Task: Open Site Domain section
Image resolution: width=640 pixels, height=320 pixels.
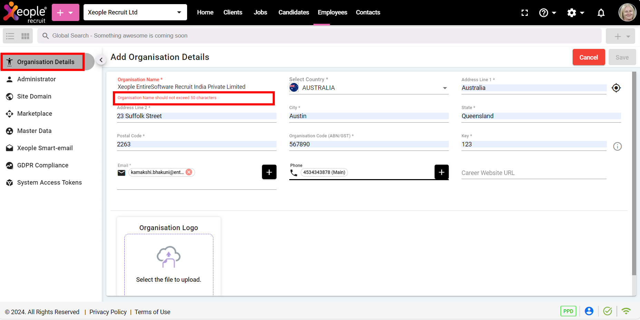Action: point(34,96)
